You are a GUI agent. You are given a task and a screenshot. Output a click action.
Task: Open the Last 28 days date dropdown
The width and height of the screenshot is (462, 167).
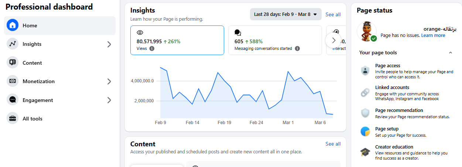pyautogui.click(x=285, y=14)
